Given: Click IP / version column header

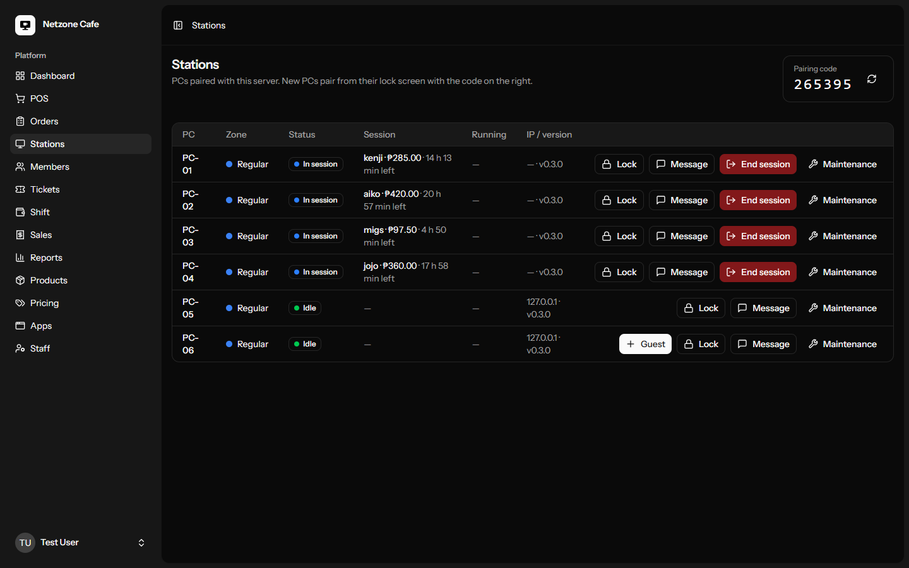Looking at the screenshot, I should (x=549, y=134).
